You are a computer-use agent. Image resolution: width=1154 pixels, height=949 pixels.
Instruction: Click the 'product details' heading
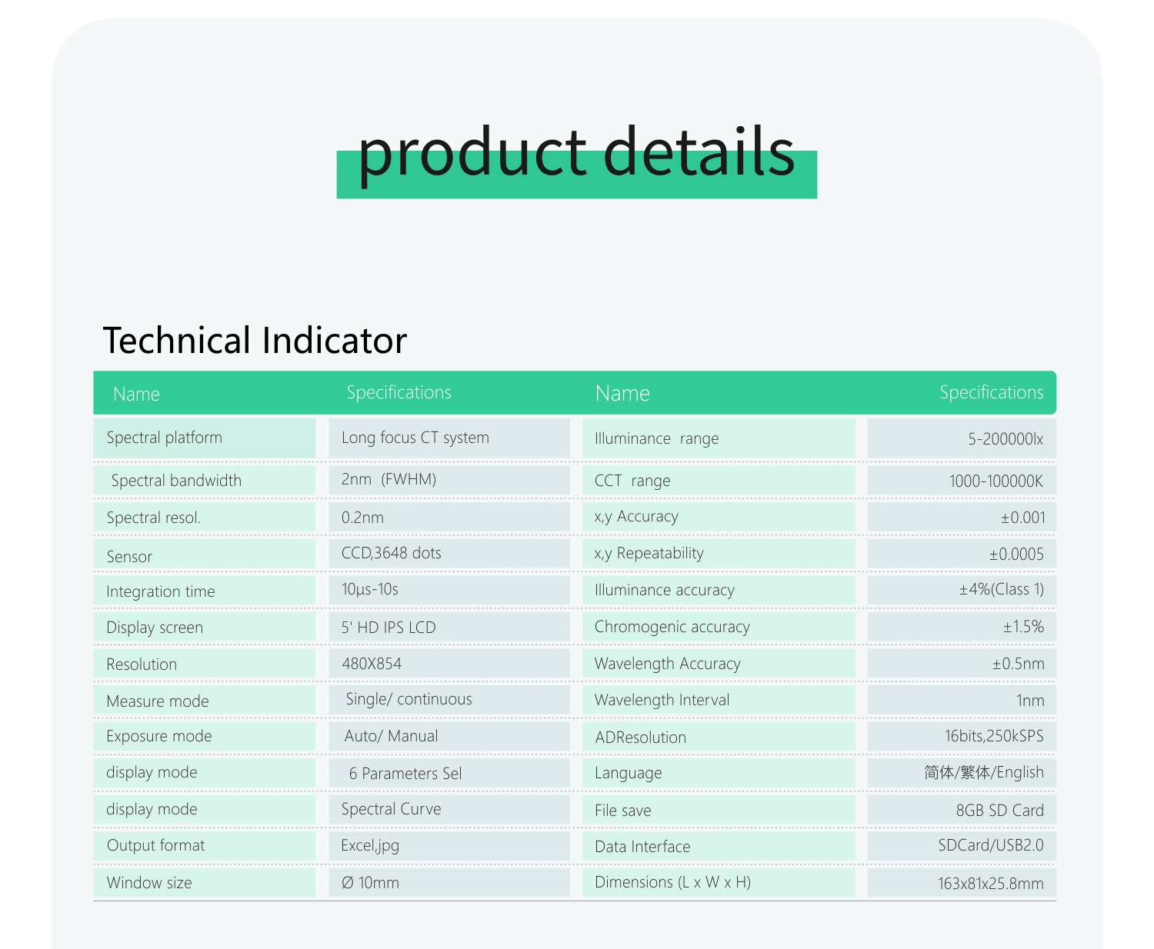[576, 153]
